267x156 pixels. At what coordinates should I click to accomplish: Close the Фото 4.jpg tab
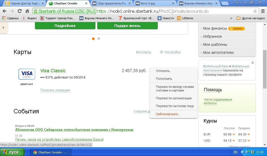point(173,3)
